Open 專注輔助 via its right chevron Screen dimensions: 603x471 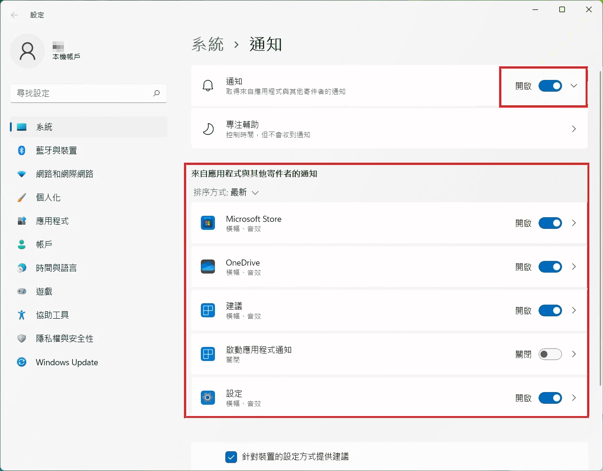[574, 129]
